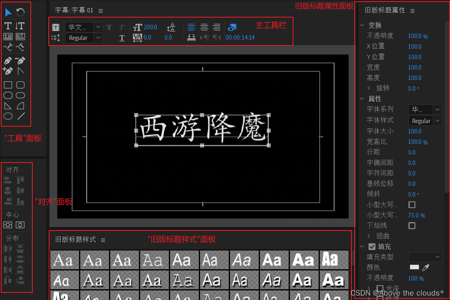Viewport: 450px width, 300px height.
Task: Collapse the 属性 section
Action: point(362,99)
